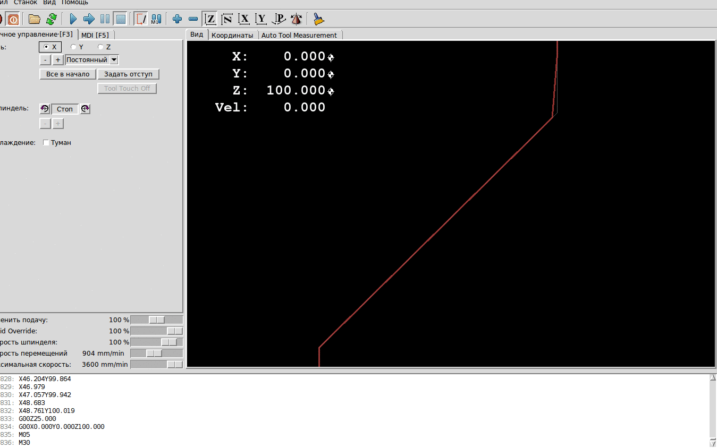Pause program execution in toolbar

[105, 19]
